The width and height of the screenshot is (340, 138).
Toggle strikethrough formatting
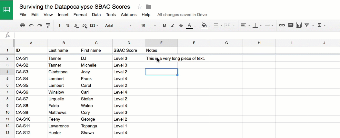[181, 25]
